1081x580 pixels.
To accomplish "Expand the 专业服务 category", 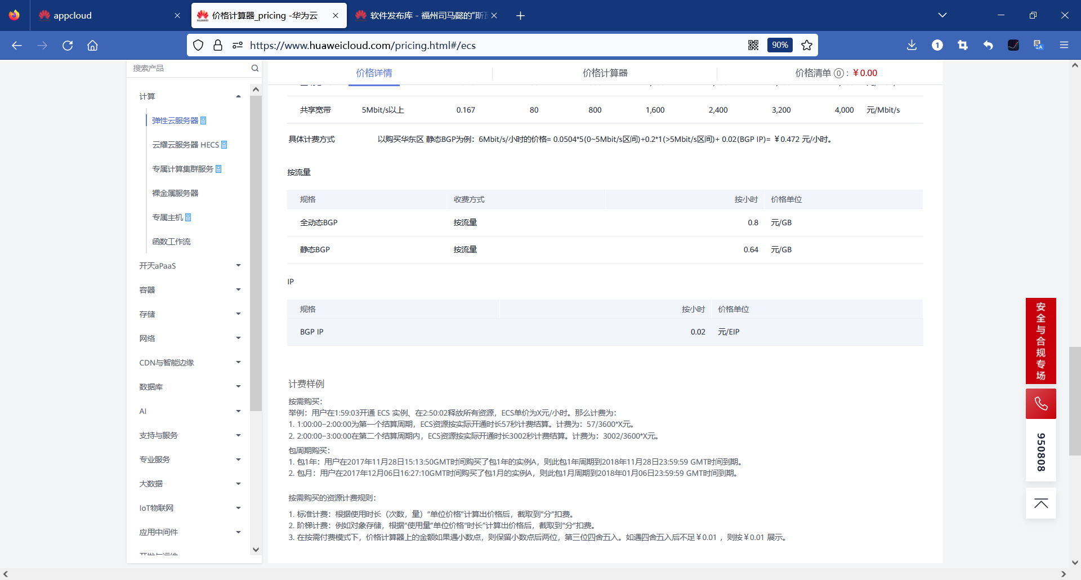I will (x=238, y=459).
